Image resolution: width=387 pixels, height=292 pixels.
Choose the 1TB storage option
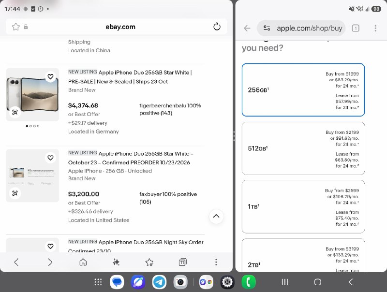pyautogui.click(x=303, y=206)
